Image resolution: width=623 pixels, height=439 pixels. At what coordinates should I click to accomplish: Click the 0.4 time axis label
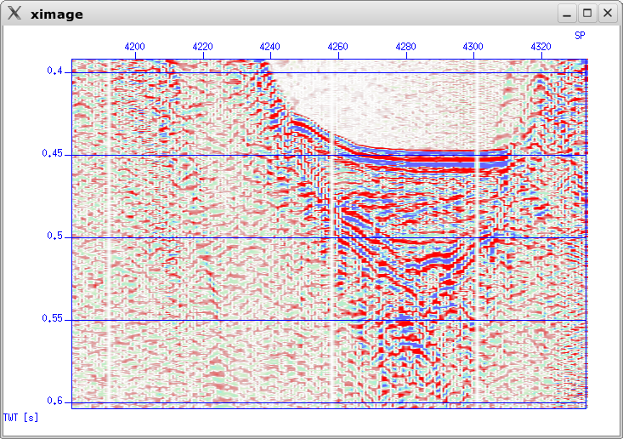(x=55, y=71)
